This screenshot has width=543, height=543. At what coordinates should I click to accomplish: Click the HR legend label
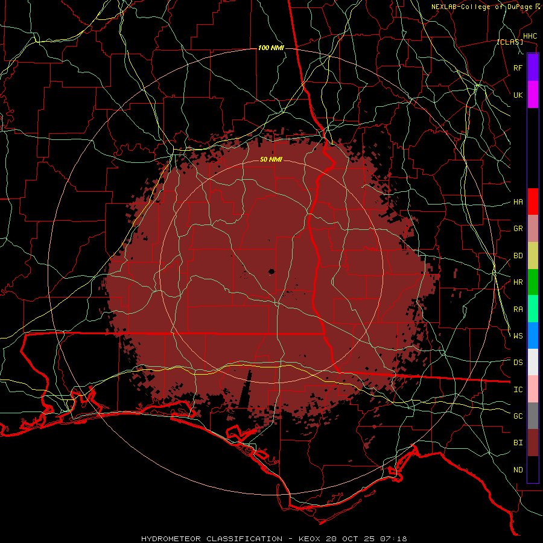[518, 282]
